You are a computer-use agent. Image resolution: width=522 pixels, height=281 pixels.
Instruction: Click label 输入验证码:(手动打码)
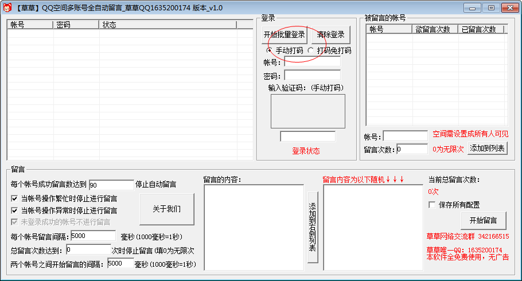pyautogui.click(x=306, y=88)
